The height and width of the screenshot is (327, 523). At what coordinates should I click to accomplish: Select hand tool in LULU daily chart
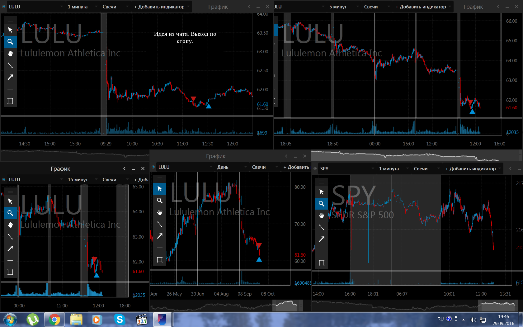[160, 212]
